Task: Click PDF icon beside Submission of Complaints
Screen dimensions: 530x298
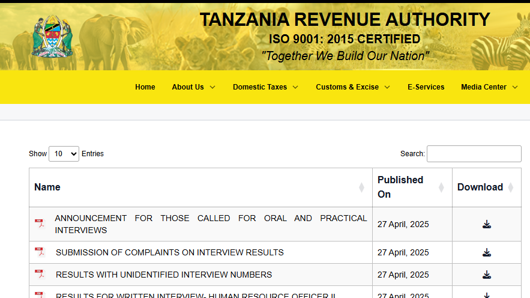Action: pos(40,252)
